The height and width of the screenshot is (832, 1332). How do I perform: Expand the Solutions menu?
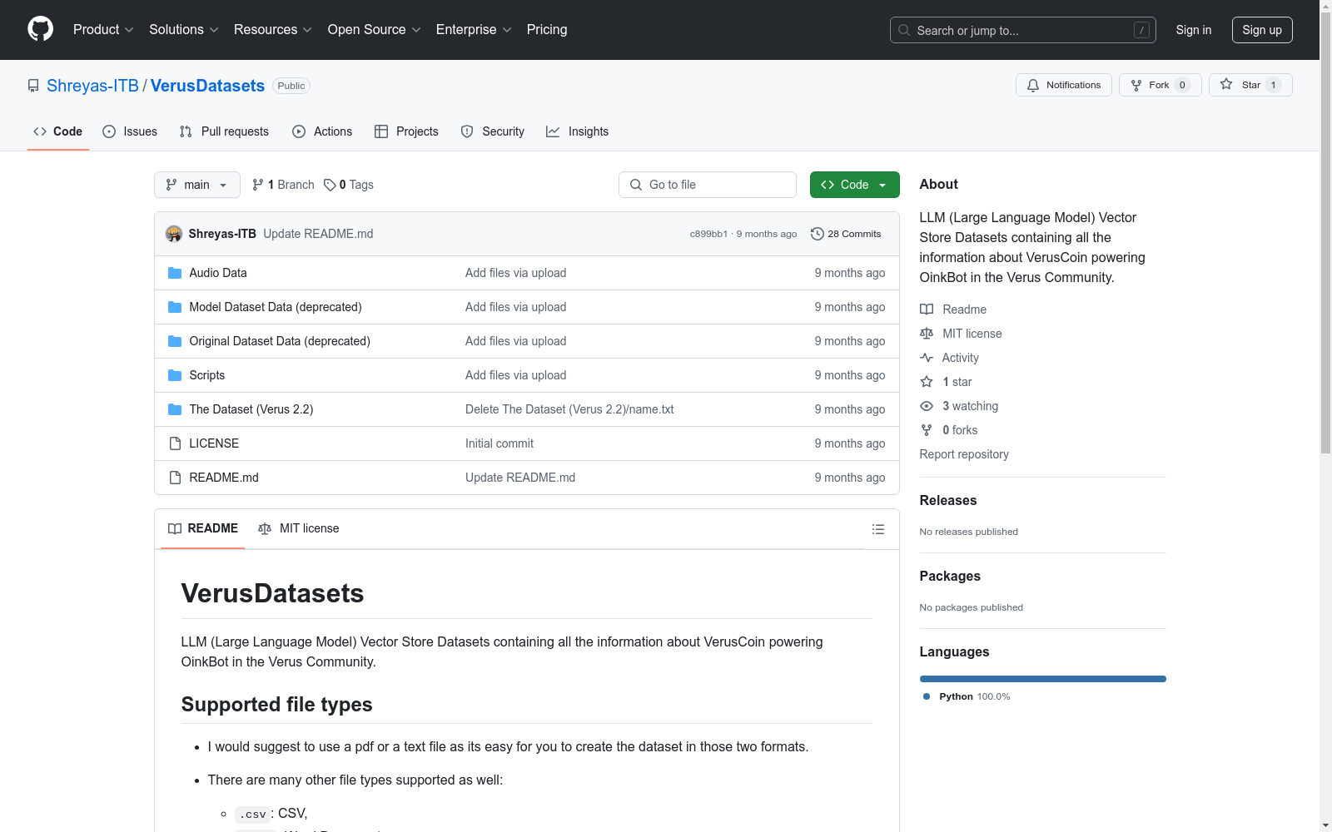tap(184, 30)
